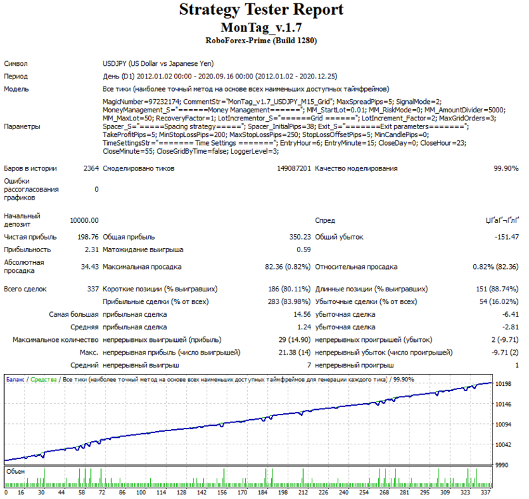This screenshot has height=499, width=529.
Task: Click the USDJPY symbol description value
Action: [x=158, y=63]
